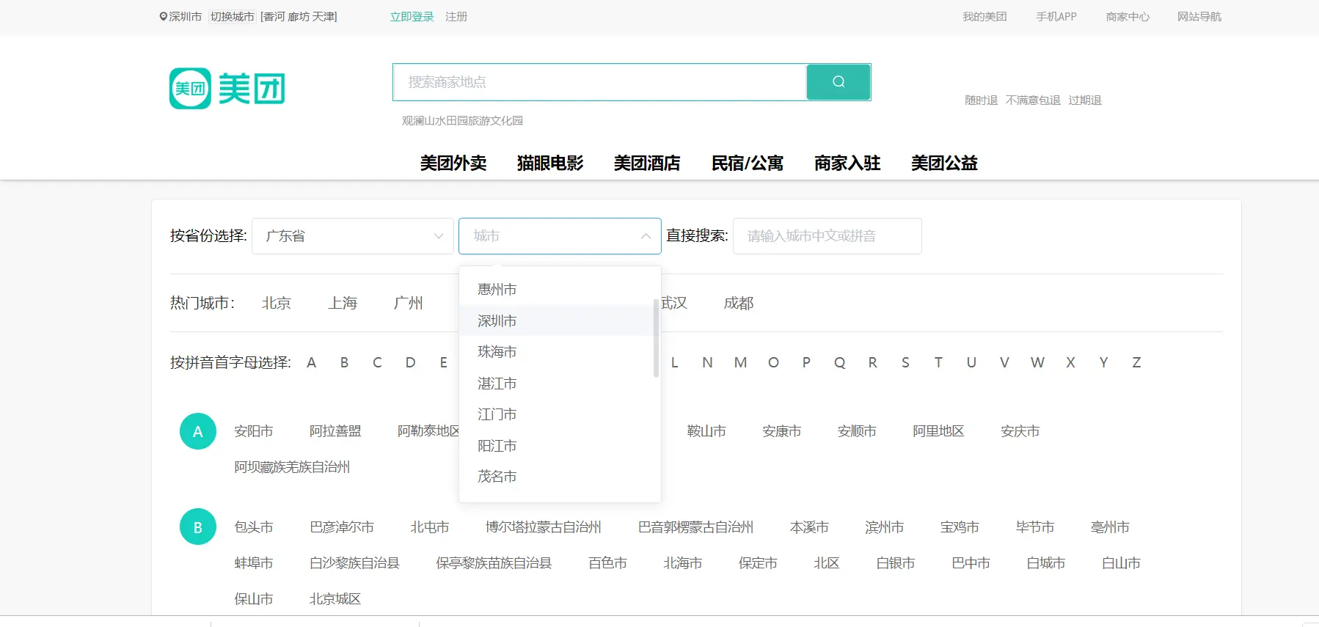Viewport: 1319px width, 627px height.
Task: Open 美团公益 in the navigation bar
Action: click(944, 164)
